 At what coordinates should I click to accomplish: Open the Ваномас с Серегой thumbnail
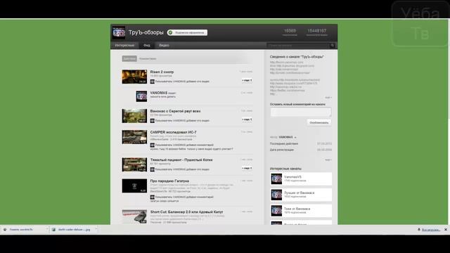134,116
